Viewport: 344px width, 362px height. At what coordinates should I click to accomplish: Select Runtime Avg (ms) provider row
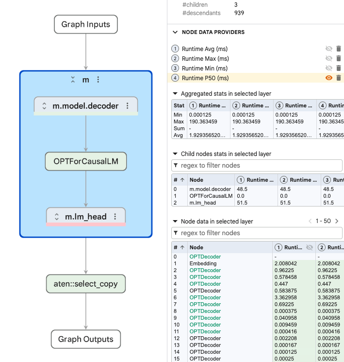(256, 49)
